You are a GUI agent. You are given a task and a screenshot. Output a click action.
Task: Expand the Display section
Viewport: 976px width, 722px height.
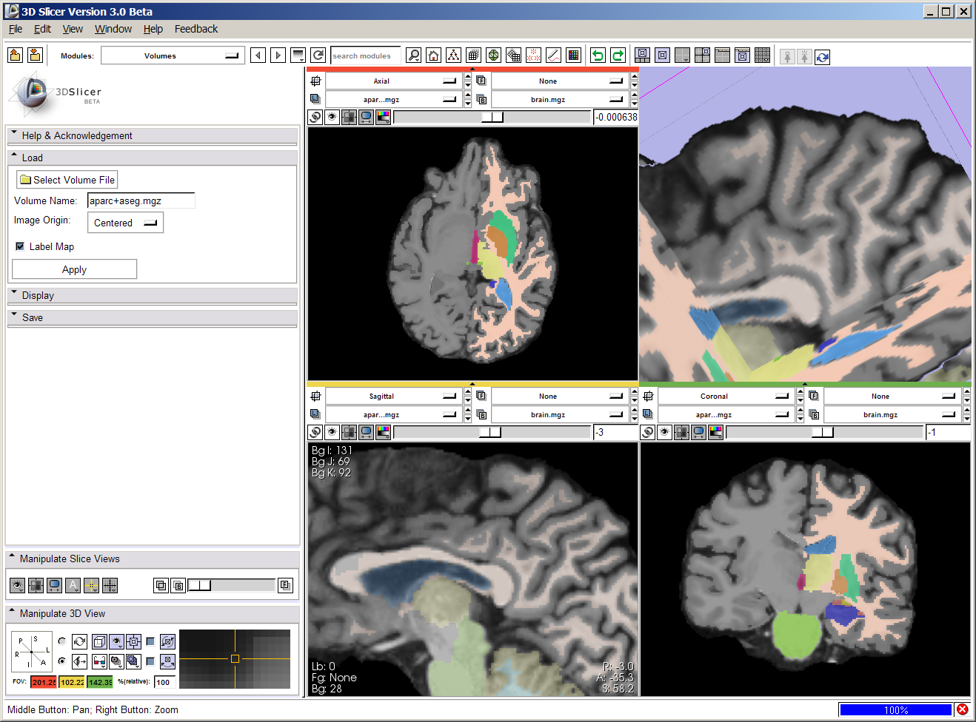[38, 295]
